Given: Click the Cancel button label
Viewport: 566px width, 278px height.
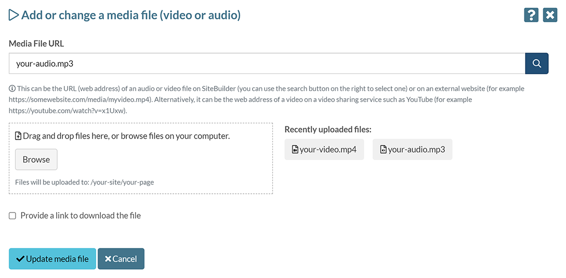Looking at the screenshot, I should (x=125, y=259).
